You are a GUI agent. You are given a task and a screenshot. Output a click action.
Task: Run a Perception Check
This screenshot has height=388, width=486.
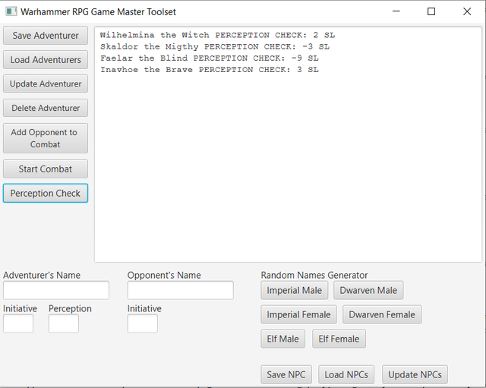click(46, 193)
